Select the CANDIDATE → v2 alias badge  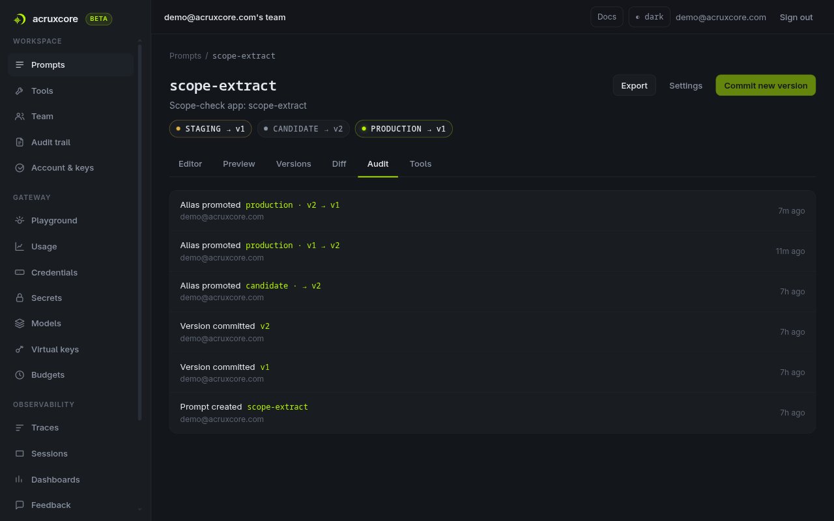coord(303,129)
